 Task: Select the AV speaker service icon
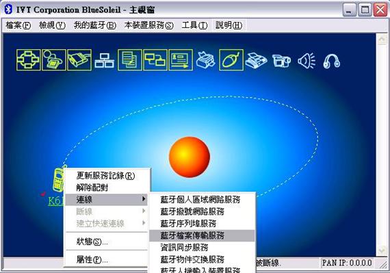[x=307, y=61]
